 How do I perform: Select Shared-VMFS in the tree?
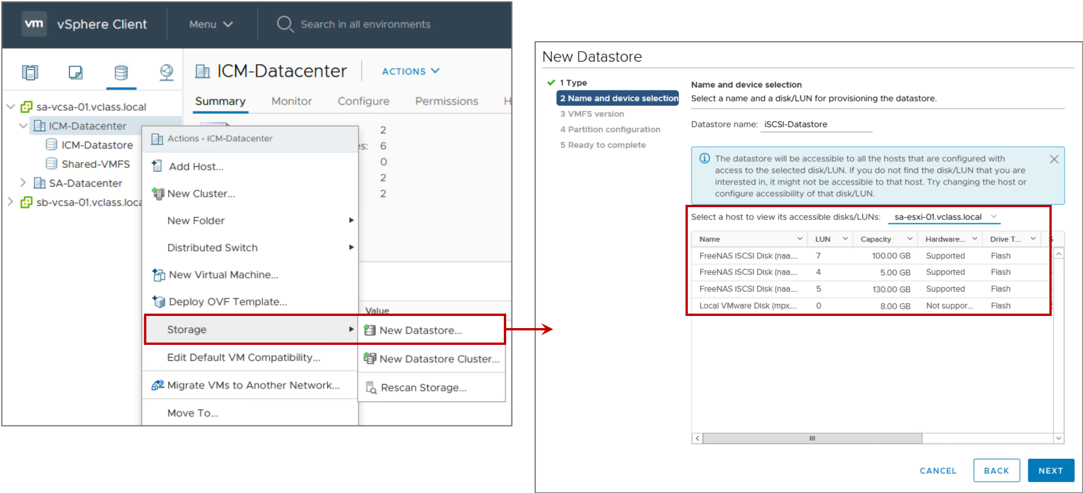(x=95, y=164)
